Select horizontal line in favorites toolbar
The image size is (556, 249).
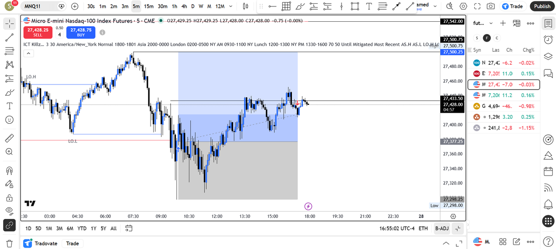(272, 6)
